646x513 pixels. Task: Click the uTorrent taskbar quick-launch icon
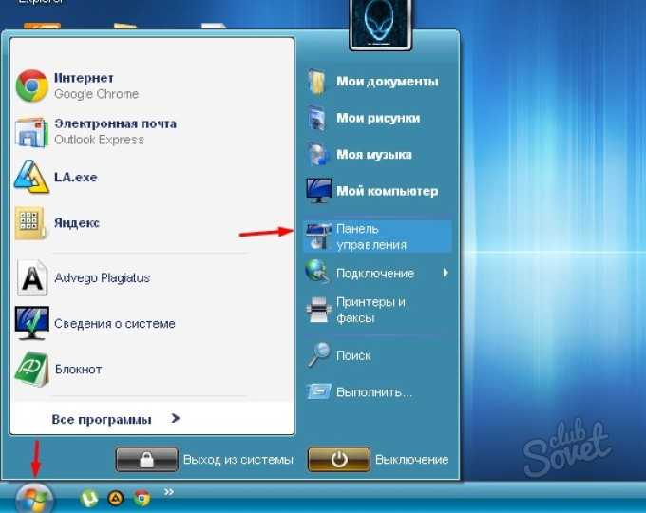(88, 498)
